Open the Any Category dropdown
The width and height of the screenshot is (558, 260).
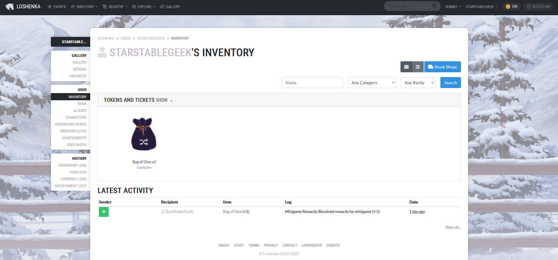pos(371,83)
